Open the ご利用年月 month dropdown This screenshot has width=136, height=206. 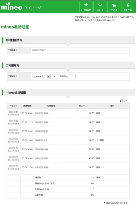[x=41, y=76]
